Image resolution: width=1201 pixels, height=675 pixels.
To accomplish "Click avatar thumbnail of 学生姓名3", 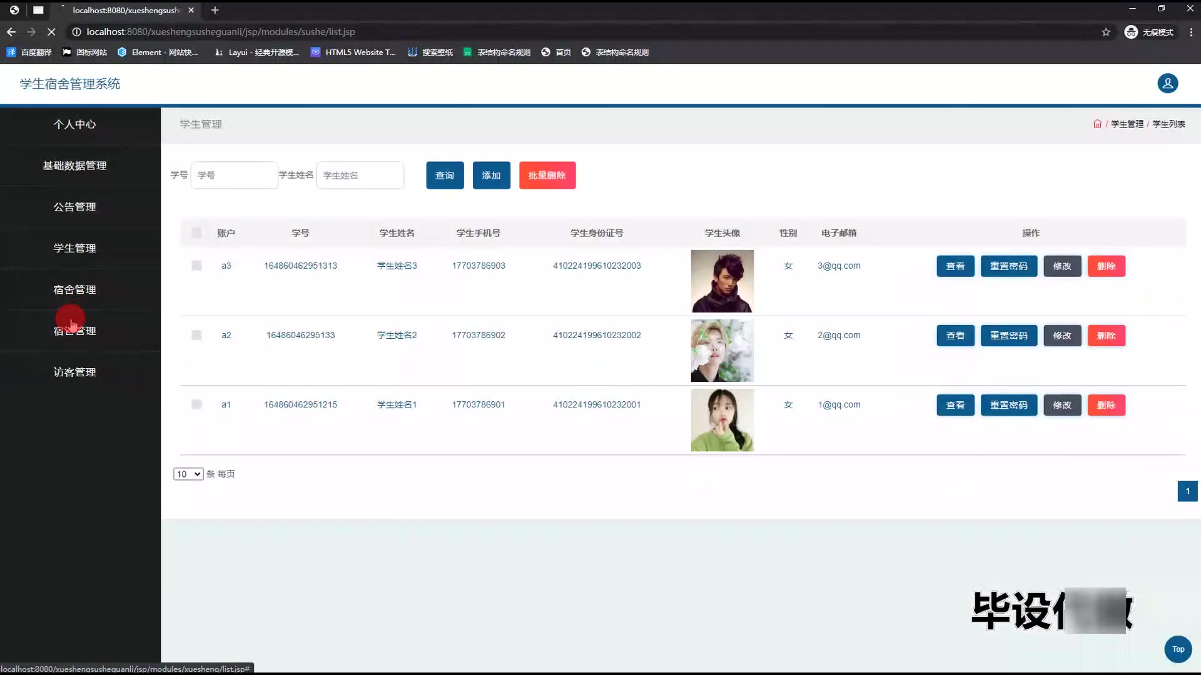I will pos(722,281).
